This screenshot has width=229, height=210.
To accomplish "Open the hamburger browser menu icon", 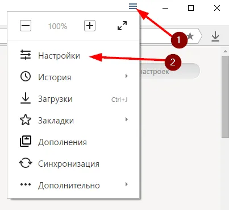I will point(133,6).
